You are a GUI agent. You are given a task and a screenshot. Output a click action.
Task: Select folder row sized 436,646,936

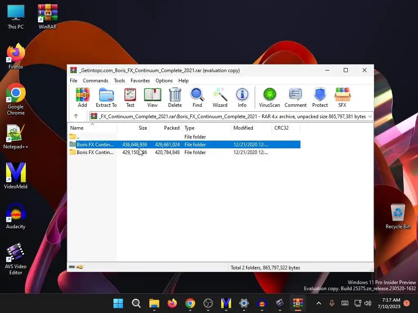click(x=185, y=145)
